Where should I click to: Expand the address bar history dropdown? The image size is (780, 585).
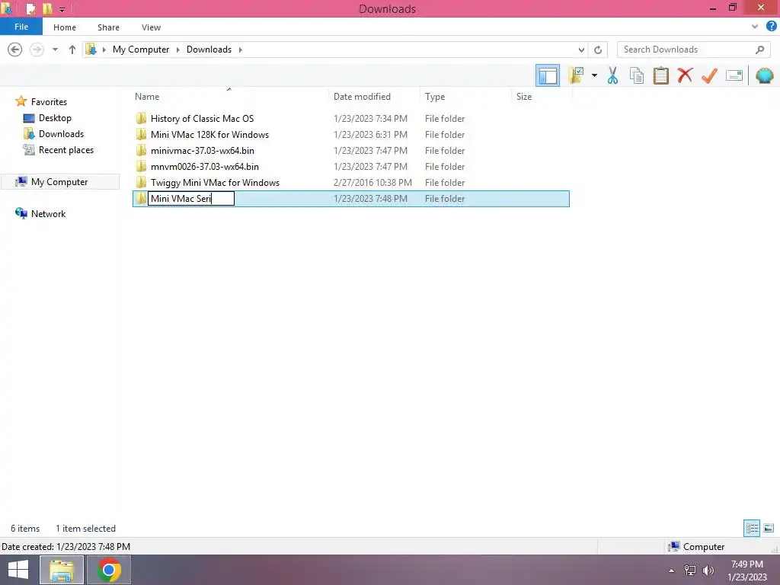(581, 50)
